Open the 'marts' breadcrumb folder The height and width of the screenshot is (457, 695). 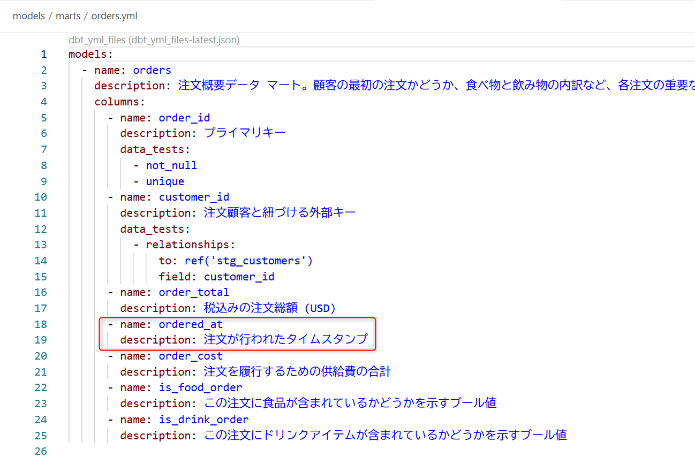(x=68, y=16)
